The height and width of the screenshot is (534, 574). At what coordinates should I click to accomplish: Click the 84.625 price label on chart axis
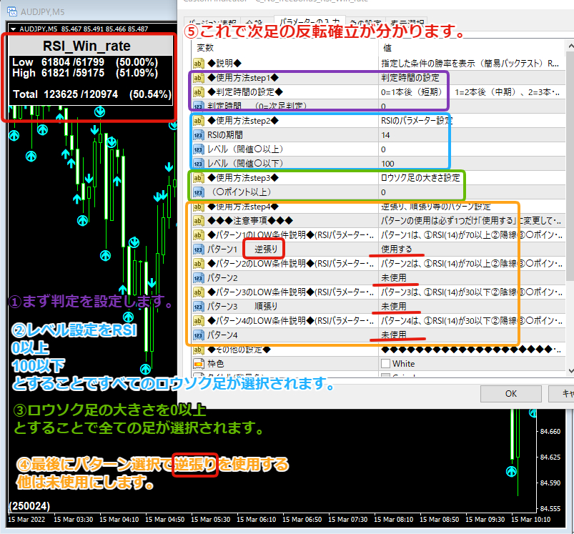click(550, 457)
